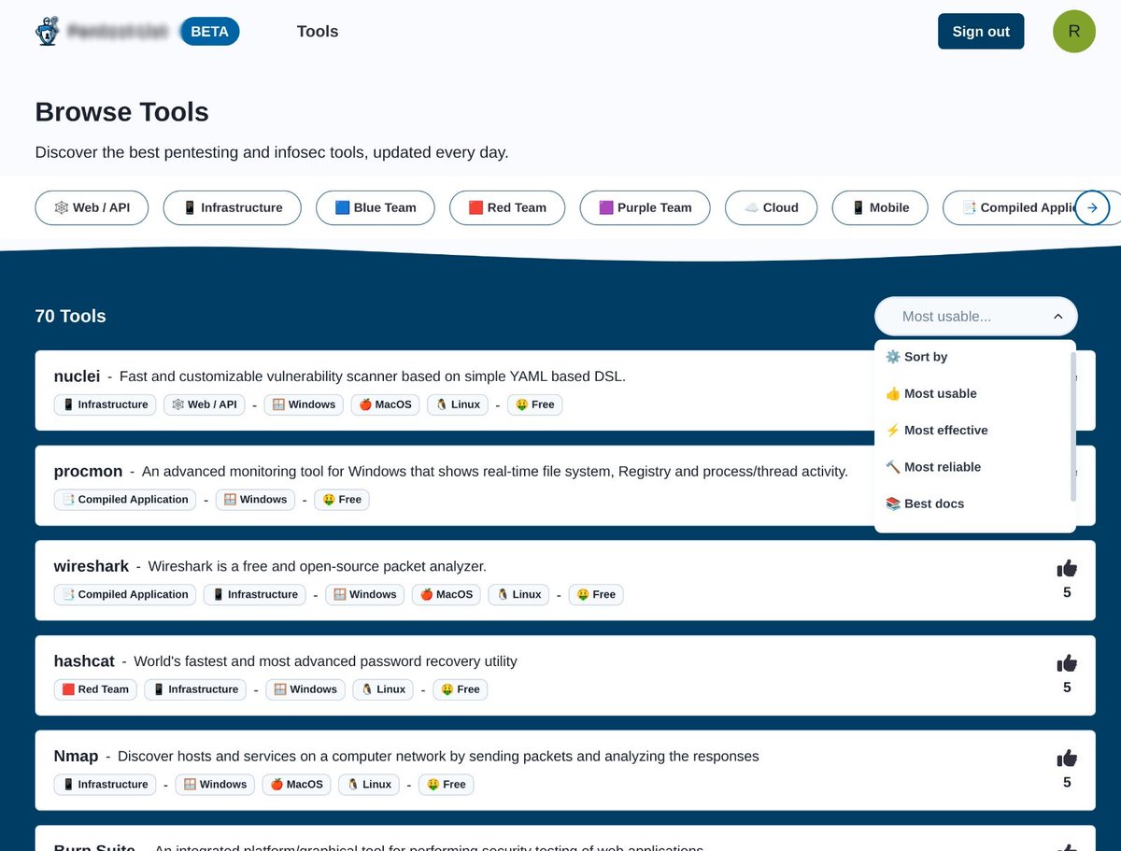Click Nmap's Windows tag

pos(215,785)
